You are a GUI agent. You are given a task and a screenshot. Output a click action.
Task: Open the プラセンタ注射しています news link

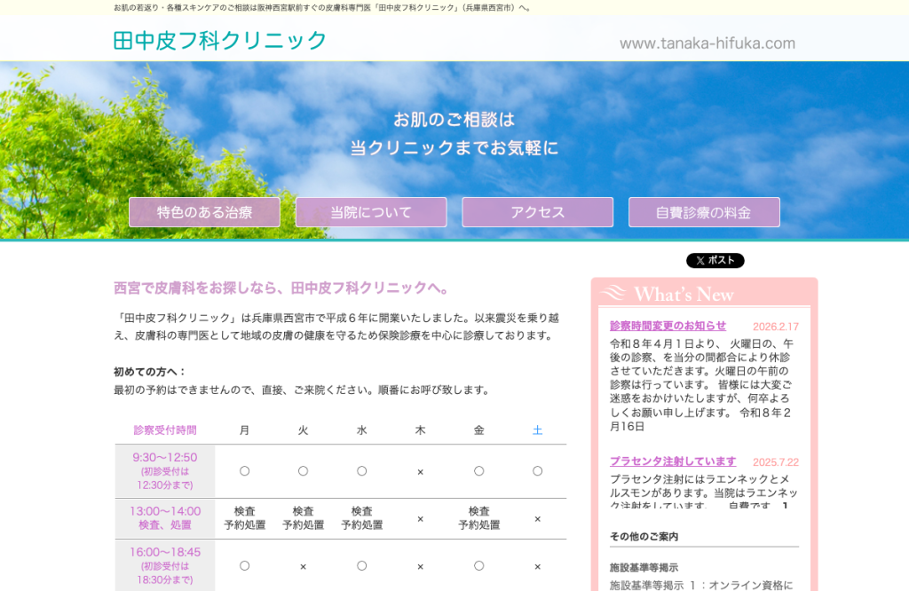pos(673,461)
